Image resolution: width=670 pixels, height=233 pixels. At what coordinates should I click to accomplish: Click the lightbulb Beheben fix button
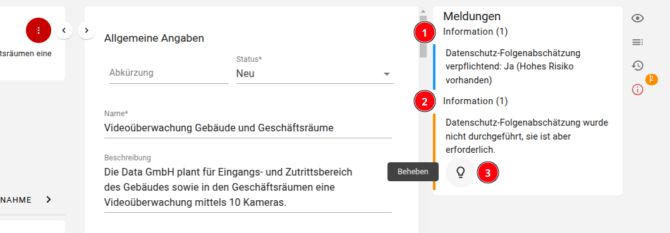click(460, 172)
